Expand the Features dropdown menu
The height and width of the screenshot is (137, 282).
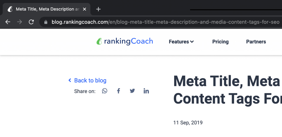pyautogui.click(x=181, y=42)
